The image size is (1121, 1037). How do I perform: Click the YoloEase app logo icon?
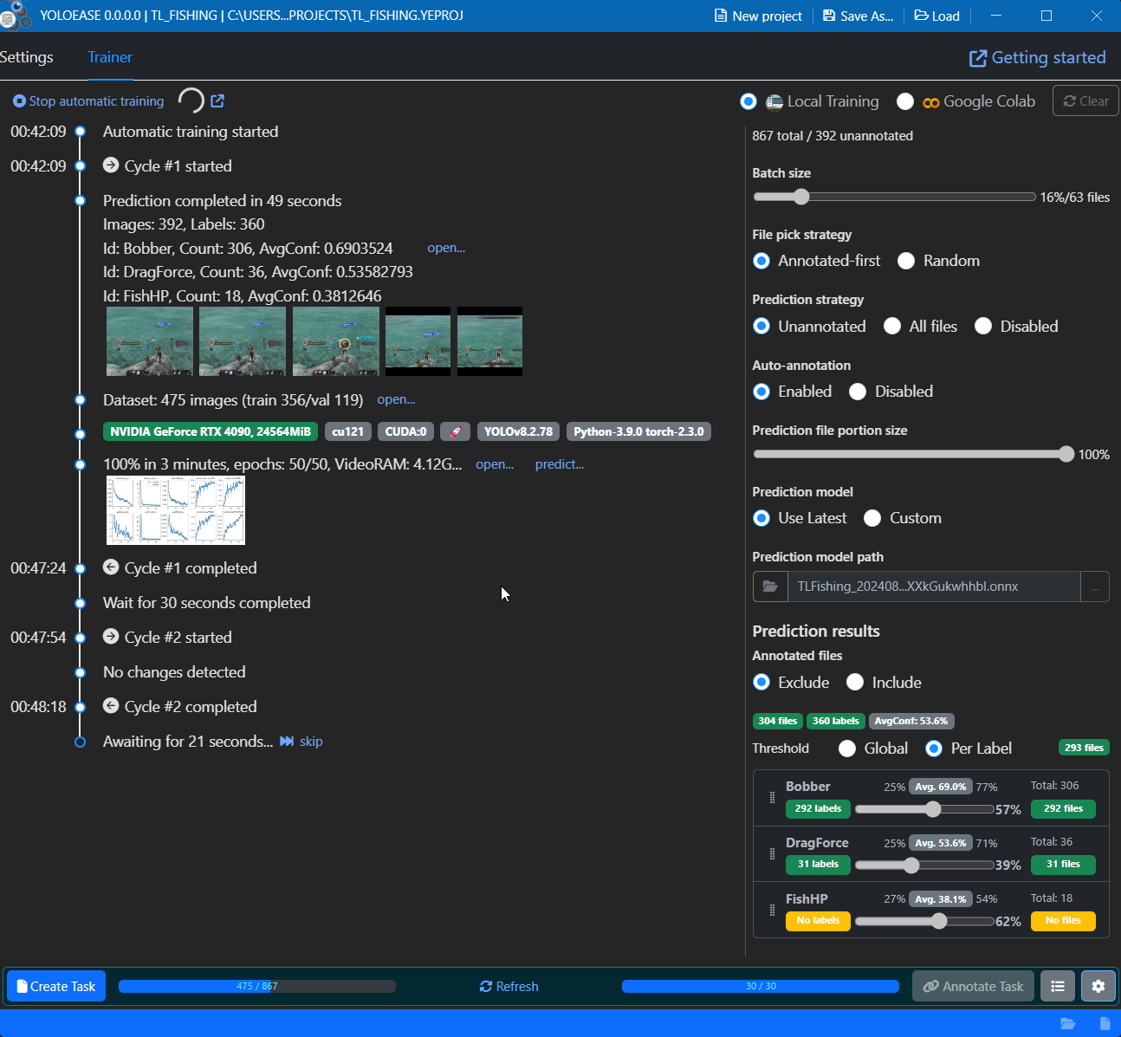(x=15, y=16)
